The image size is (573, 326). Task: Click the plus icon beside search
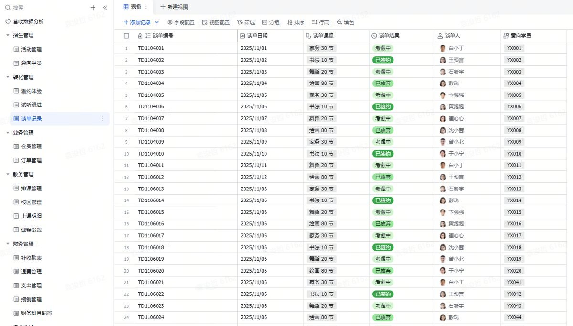(x=93, y=8)
